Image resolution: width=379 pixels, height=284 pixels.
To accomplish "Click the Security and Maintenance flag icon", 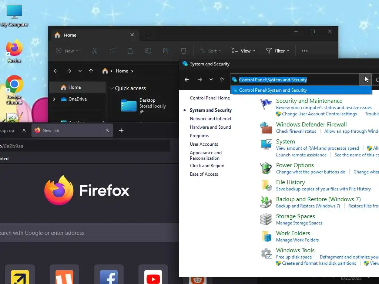I will click(266, 104).
